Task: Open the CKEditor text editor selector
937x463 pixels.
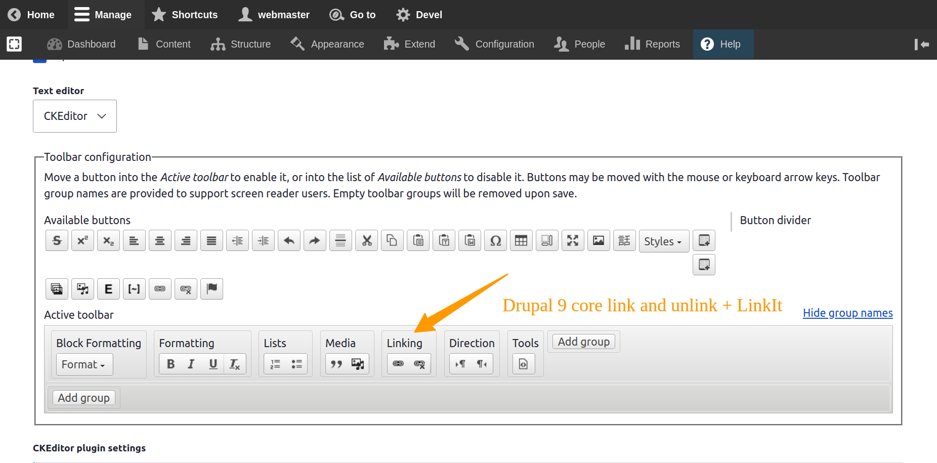Action: pos(74,116)
